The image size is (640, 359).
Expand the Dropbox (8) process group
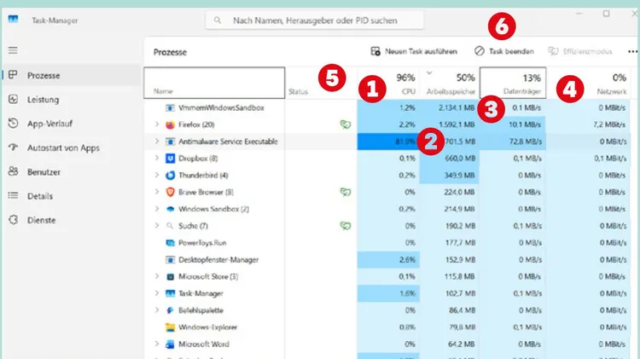(x=157, y=158)
